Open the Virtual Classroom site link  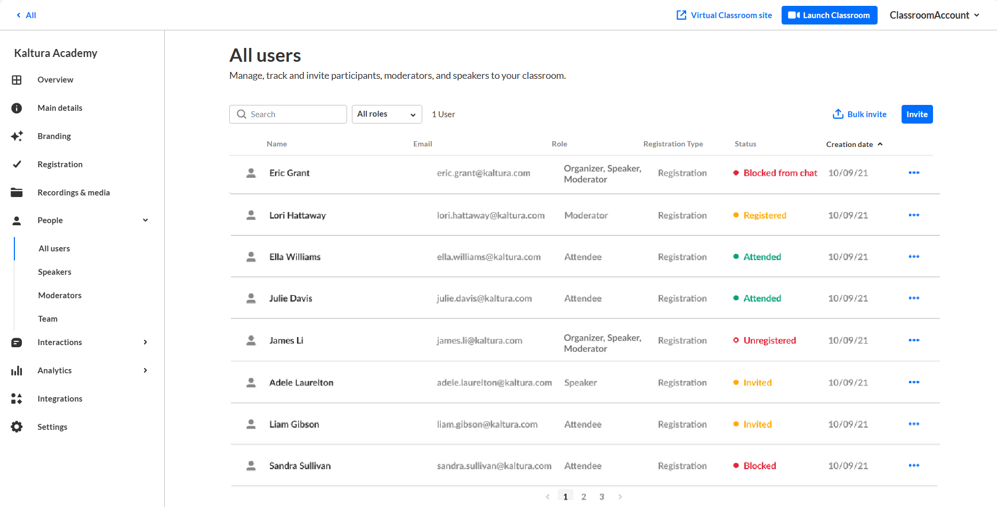coord(724,15)
